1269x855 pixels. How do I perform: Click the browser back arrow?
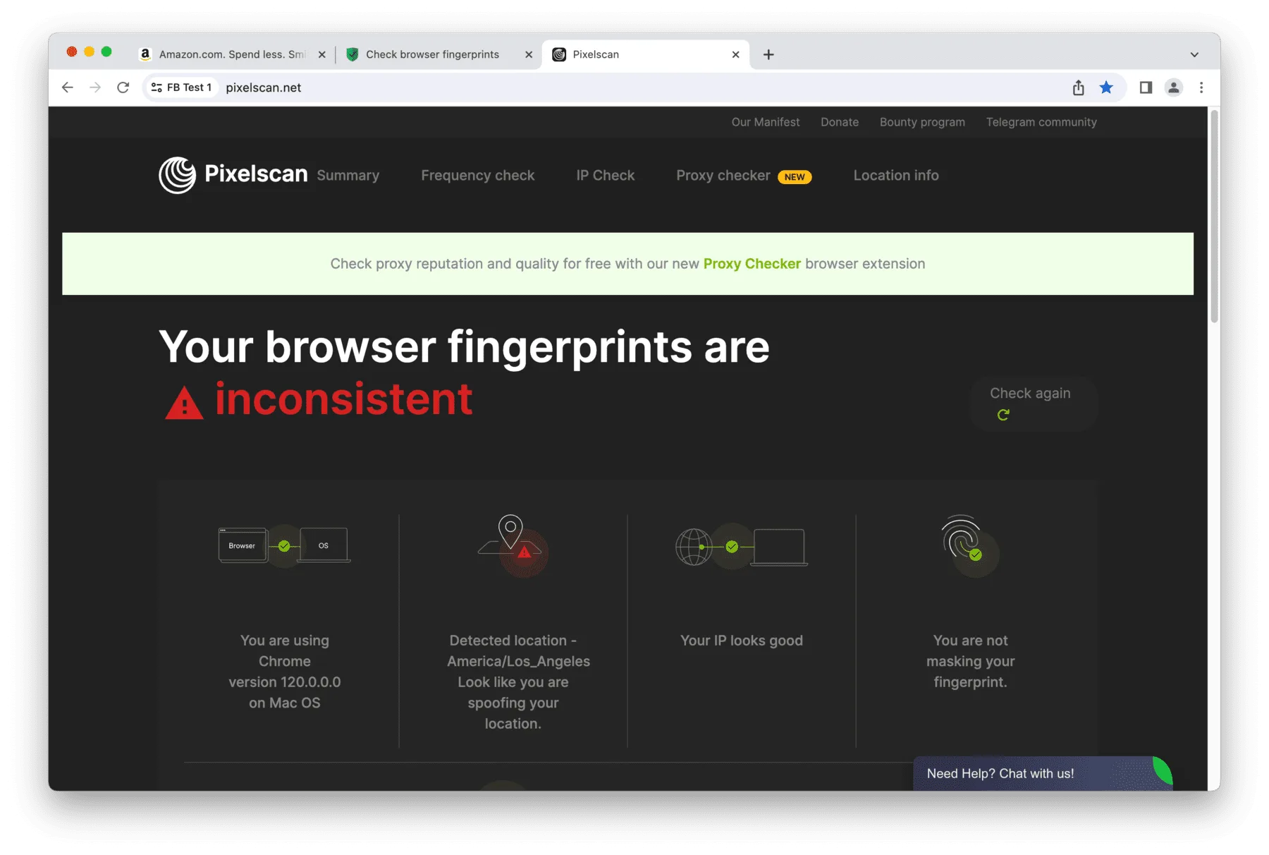[x=68, y=87]
